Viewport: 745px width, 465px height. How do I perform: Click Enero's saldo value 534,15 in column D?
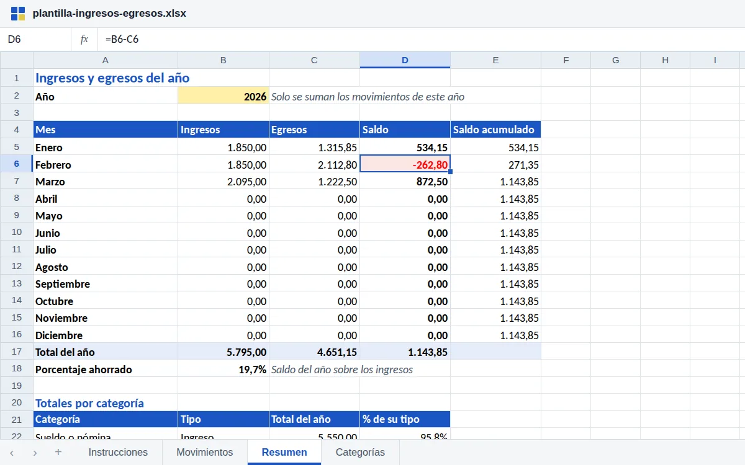pos(405,148)
